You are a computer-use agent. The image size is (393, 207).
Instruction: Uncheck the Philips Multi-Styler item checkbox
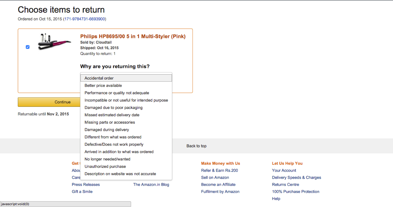click(x=28, y=47)
